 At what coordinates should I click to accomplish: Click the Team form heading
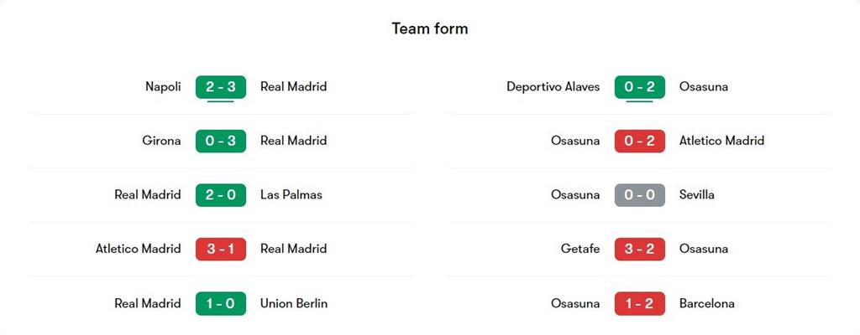pos(430,28)
